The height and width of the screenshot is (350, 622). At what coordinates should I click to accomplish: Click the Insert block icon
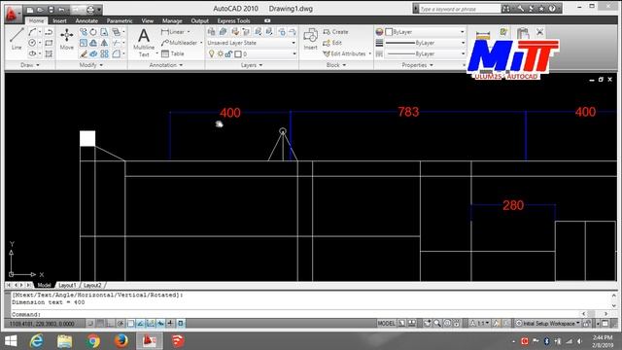(x=310, y=39)
